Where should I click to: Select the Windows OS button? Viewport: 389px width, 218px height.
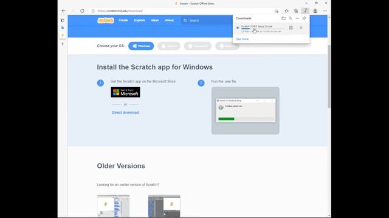click(x=141, y=46)
